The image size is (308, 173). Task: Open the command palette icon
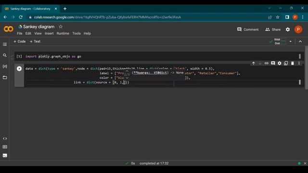click(x=5, y=147)
